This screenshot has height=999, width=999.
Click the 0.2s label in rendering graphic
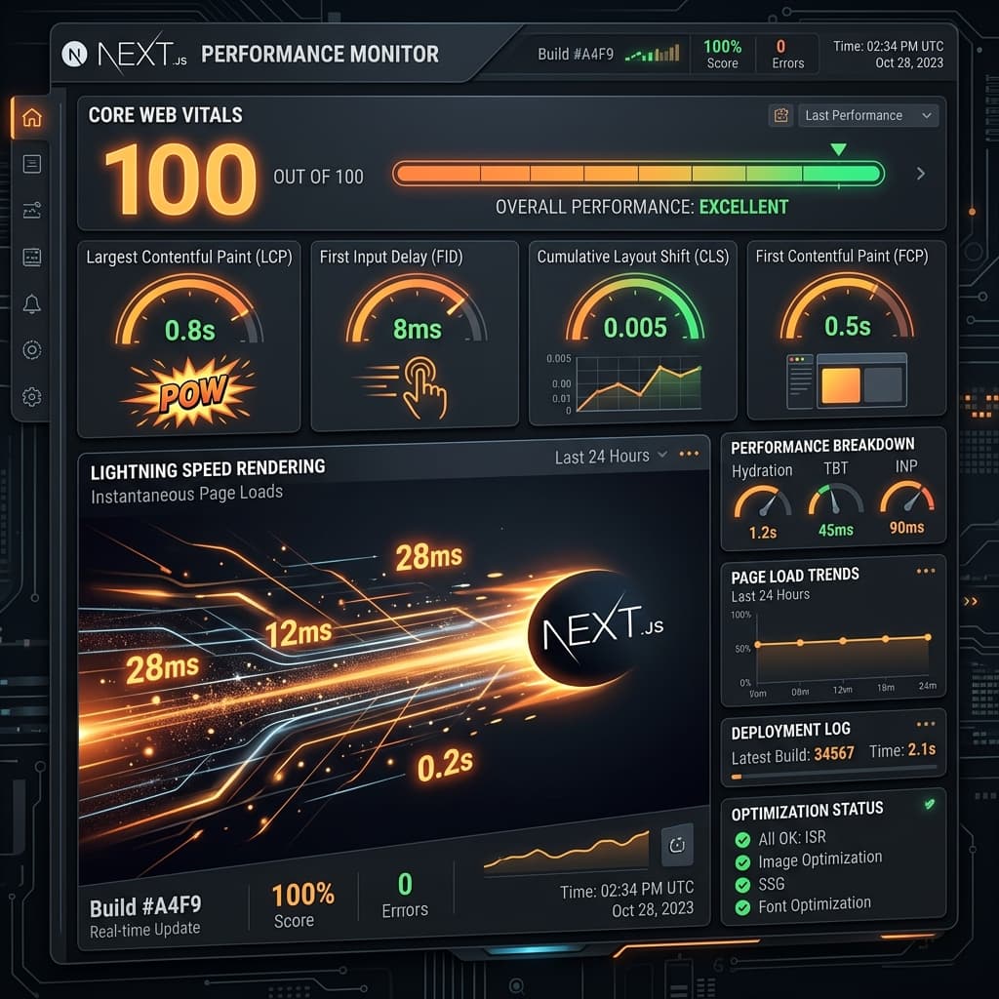(x=445, y=765)
